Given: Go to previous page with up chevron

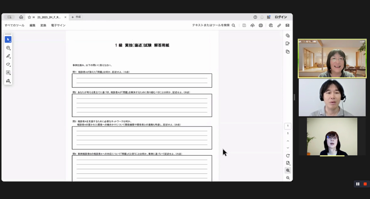Looking at the screenshot, I should [x=288, y=141].
